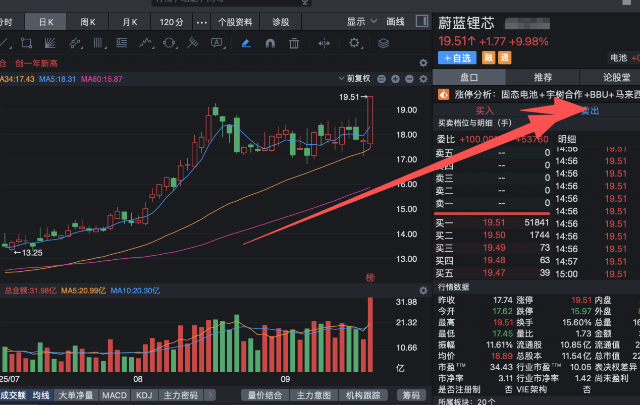Click the 量价结合 button

(264, 395)
